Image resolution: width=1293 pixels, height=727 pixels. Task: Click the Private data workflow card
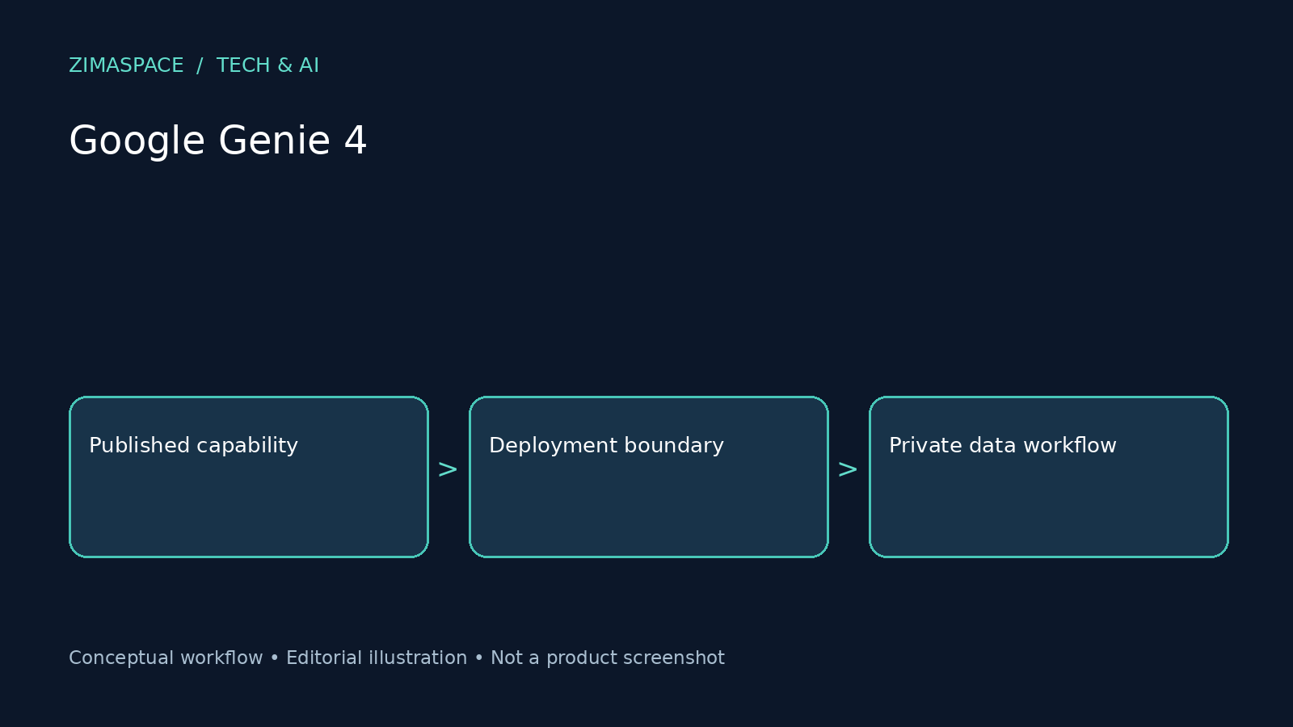(1049, 477)
